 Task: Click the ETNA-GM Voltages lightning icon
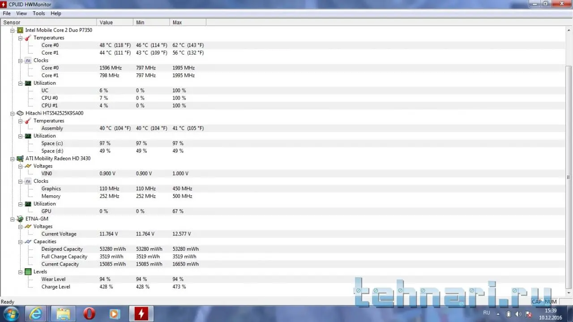click(28, 227)
